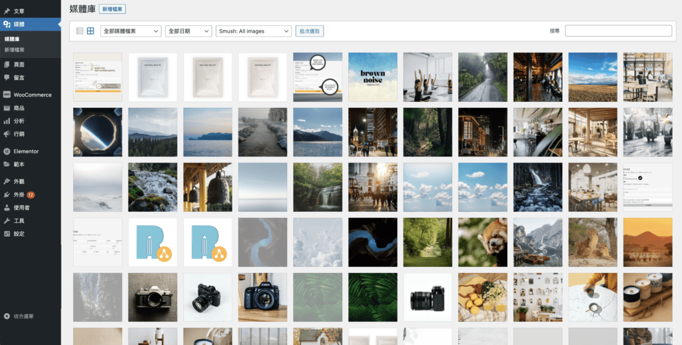The image size is (682, 345).
Task: Select the red panda photo thumbnail
Action: pos(482,242)
